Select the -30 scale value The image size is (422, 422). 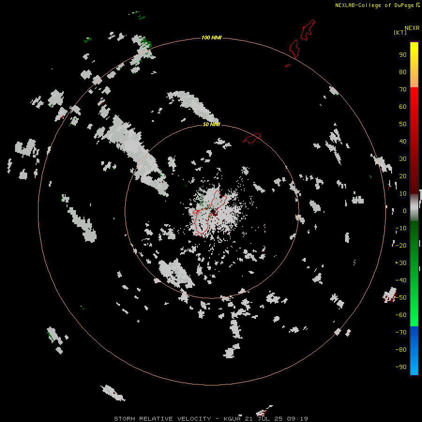click(401, 263)
